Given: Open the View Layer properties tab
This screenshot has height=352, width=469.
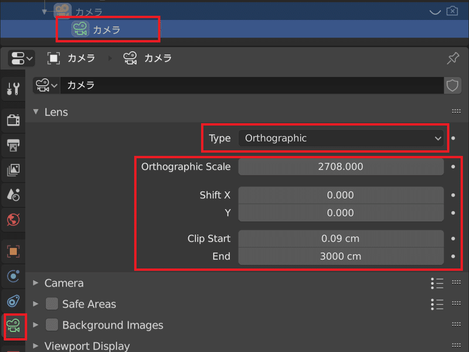Looking at the screenshot, I should (13, 170).
